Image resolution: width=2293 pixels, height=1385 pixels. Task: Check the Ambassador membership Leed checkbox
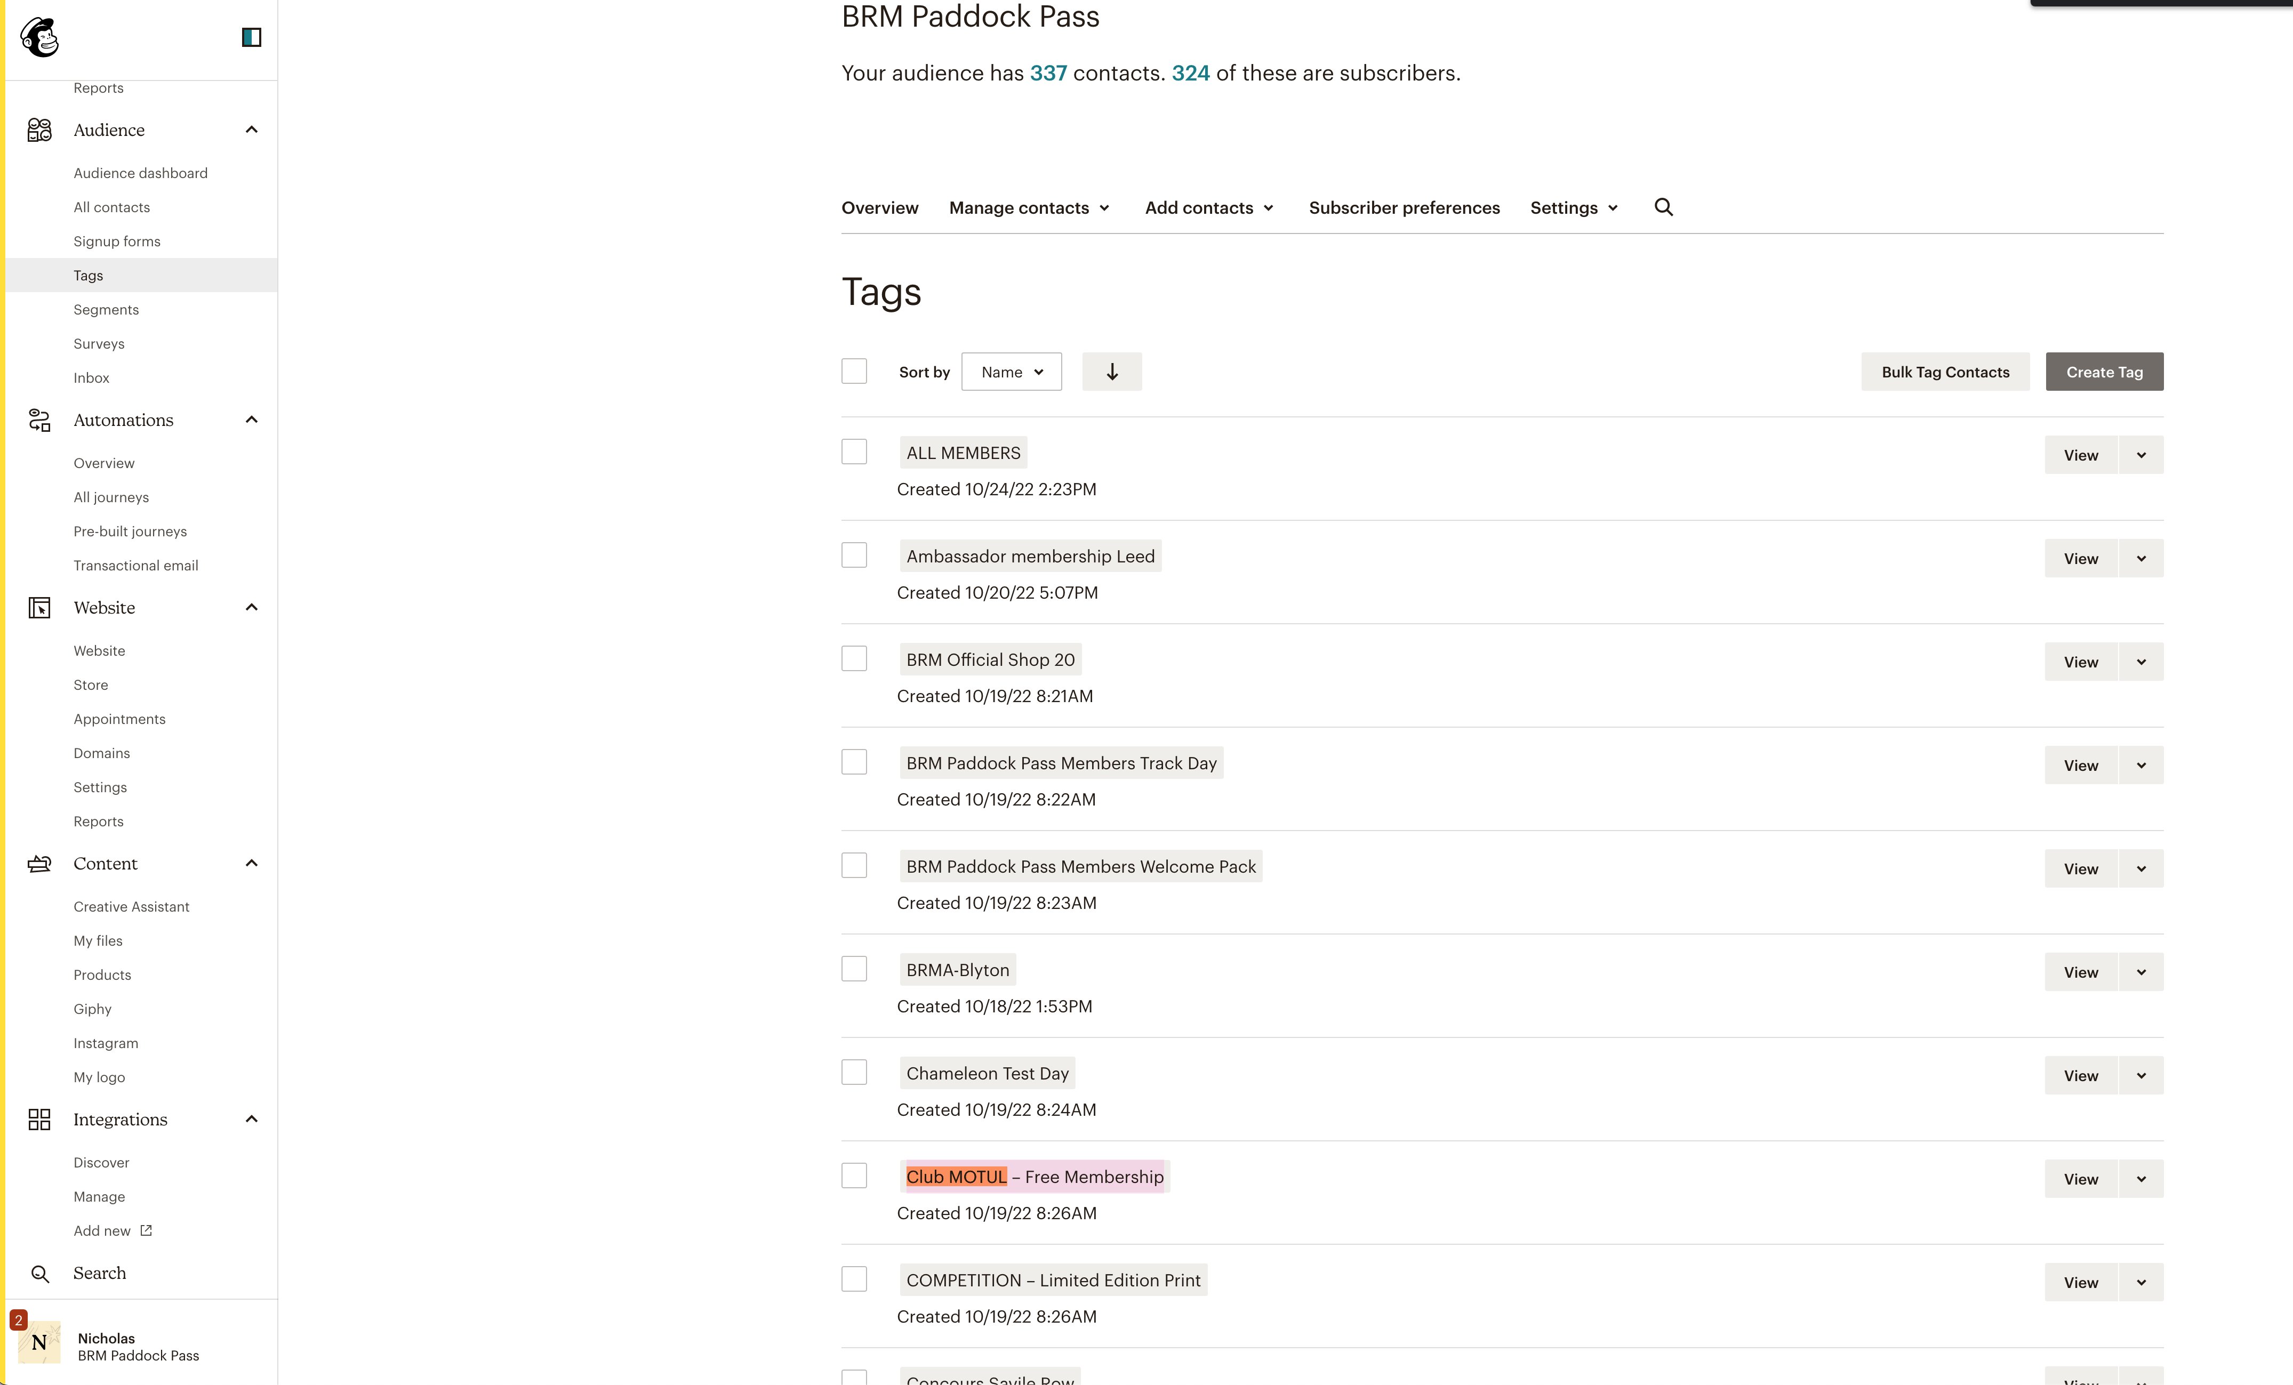pyautogui.click(x=854, y=555)
